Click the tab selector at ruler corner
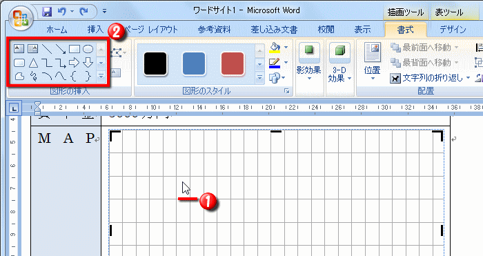483x256 pixels. (x=14, y=108)
